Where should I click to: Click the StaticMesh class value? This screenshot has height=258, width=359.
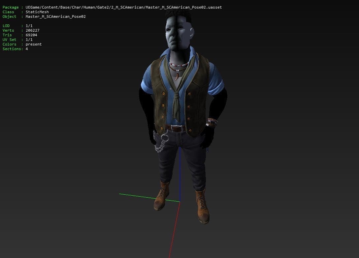[x=37, y=12]
